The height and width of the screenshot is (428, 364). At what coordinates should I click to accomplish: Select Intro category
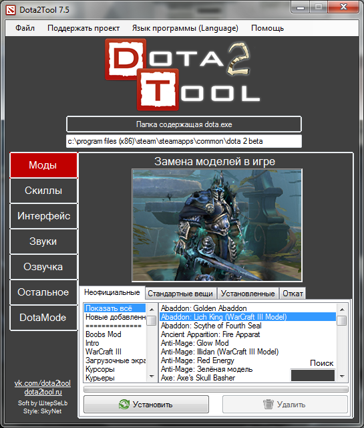[115, 343]
